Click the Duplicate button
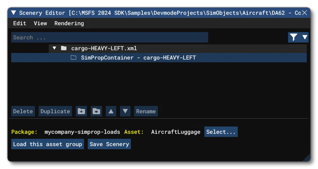The image size is (318, 169). [55, 111]
